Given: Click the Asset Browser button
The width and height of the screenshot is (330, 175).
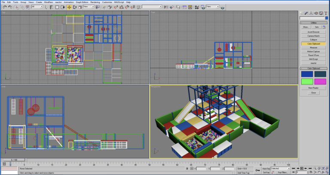Looking at the screenshot, I should pyautogui.click(x=313, y=32).
